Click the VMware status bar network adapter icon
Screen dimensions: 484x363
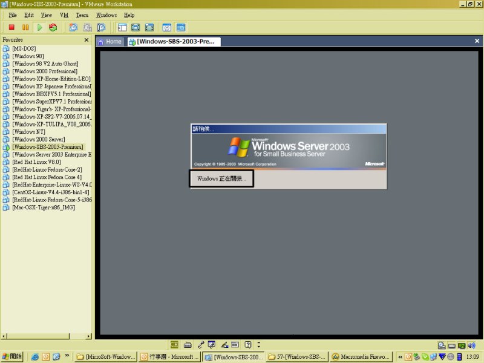click(462, 345)
